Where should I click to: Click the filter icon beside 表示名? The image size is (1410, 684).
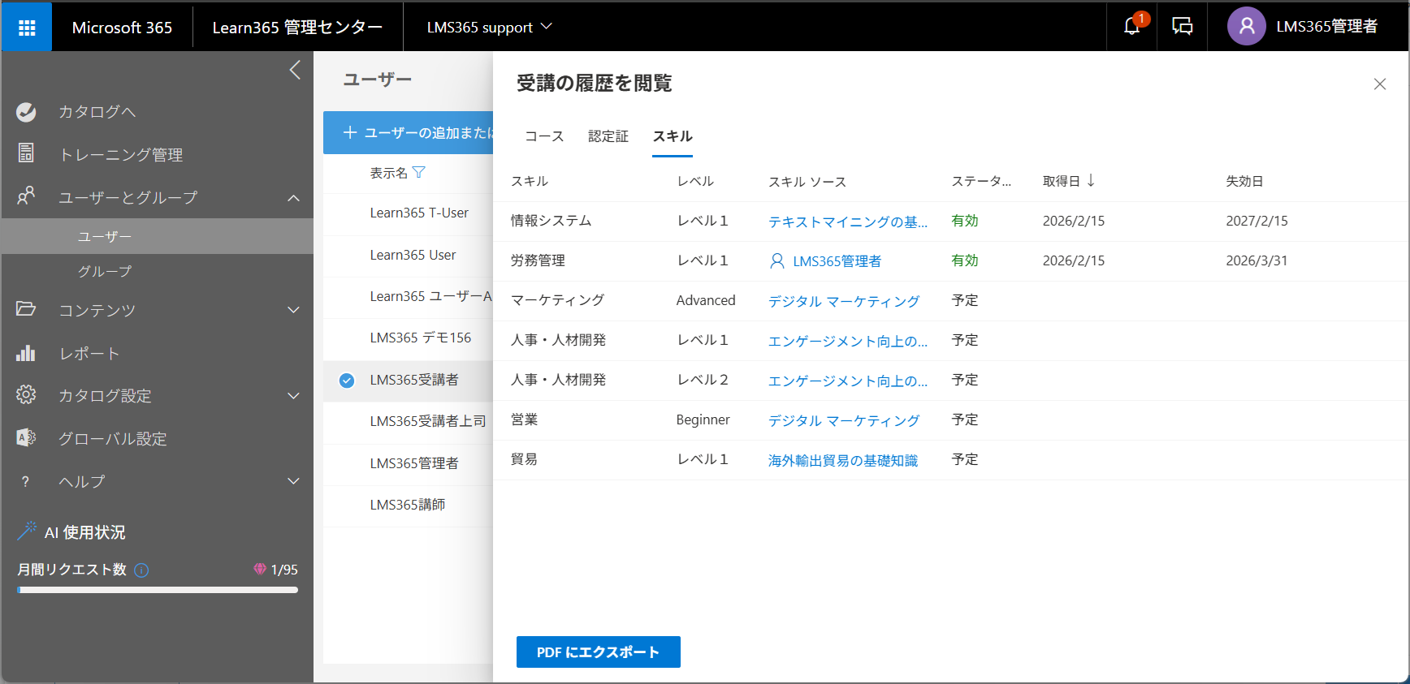pyautogui.click(x=419, y=172)
